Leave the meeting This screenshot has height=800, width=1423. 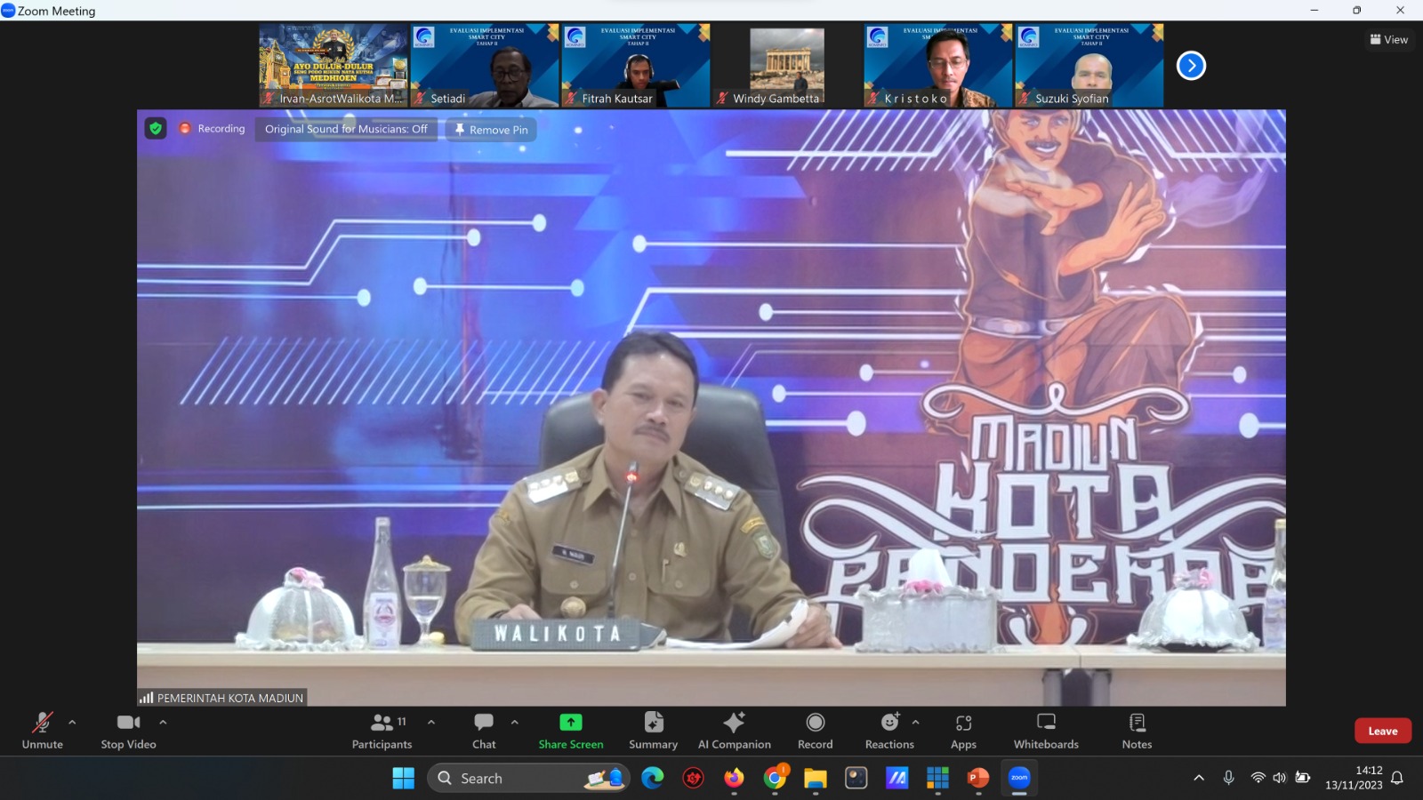1382,731
